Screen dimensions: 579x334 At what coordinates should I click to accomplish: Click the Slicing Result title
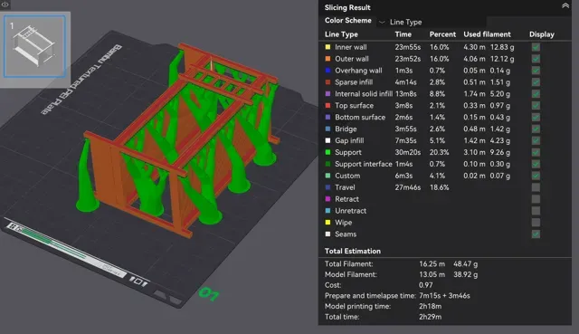(x=347, y=7)
